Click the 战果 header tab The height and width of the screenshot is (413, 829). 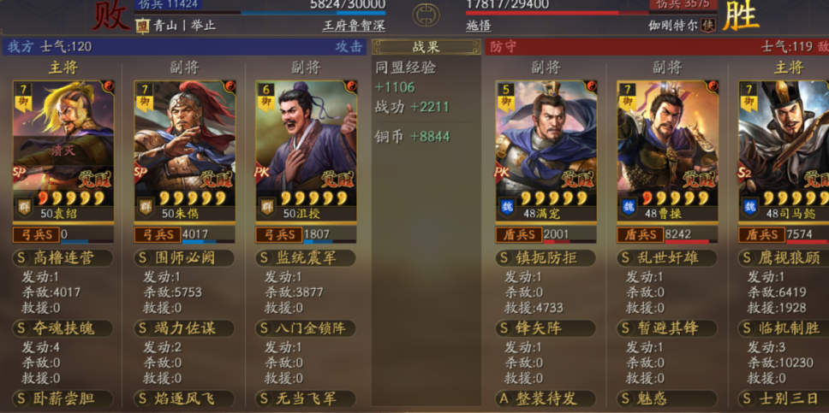[x=426, y=46]
